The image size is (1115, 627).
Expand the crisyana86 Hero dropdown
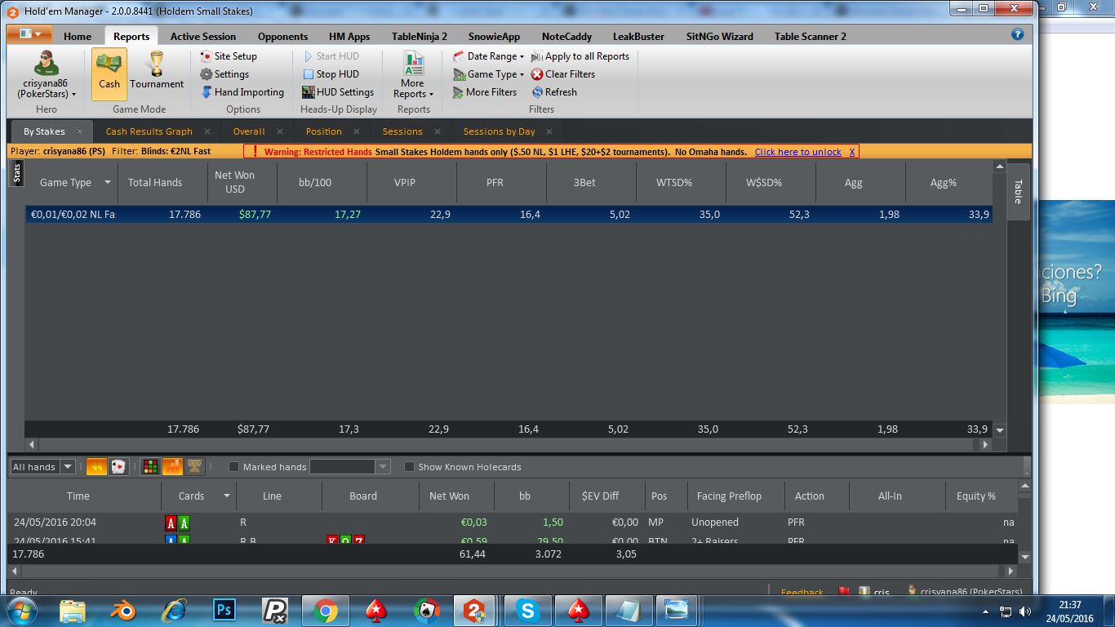point(47,73)
